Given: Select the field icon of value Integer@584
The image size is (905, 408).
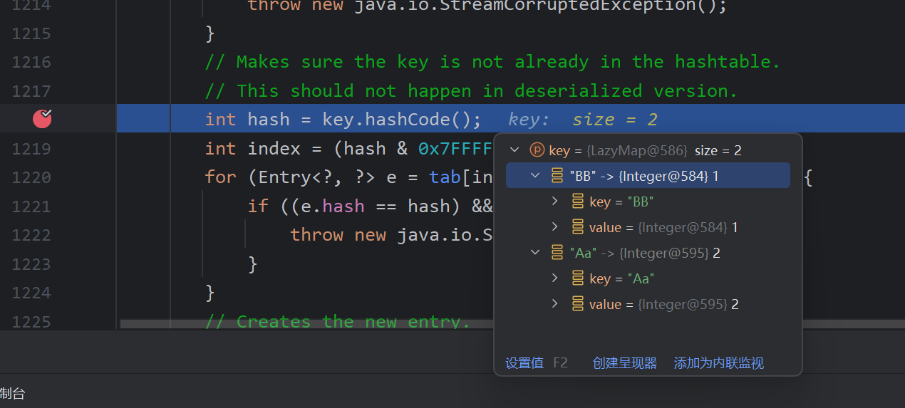Looking at the screenshot, I should (578, 227).
